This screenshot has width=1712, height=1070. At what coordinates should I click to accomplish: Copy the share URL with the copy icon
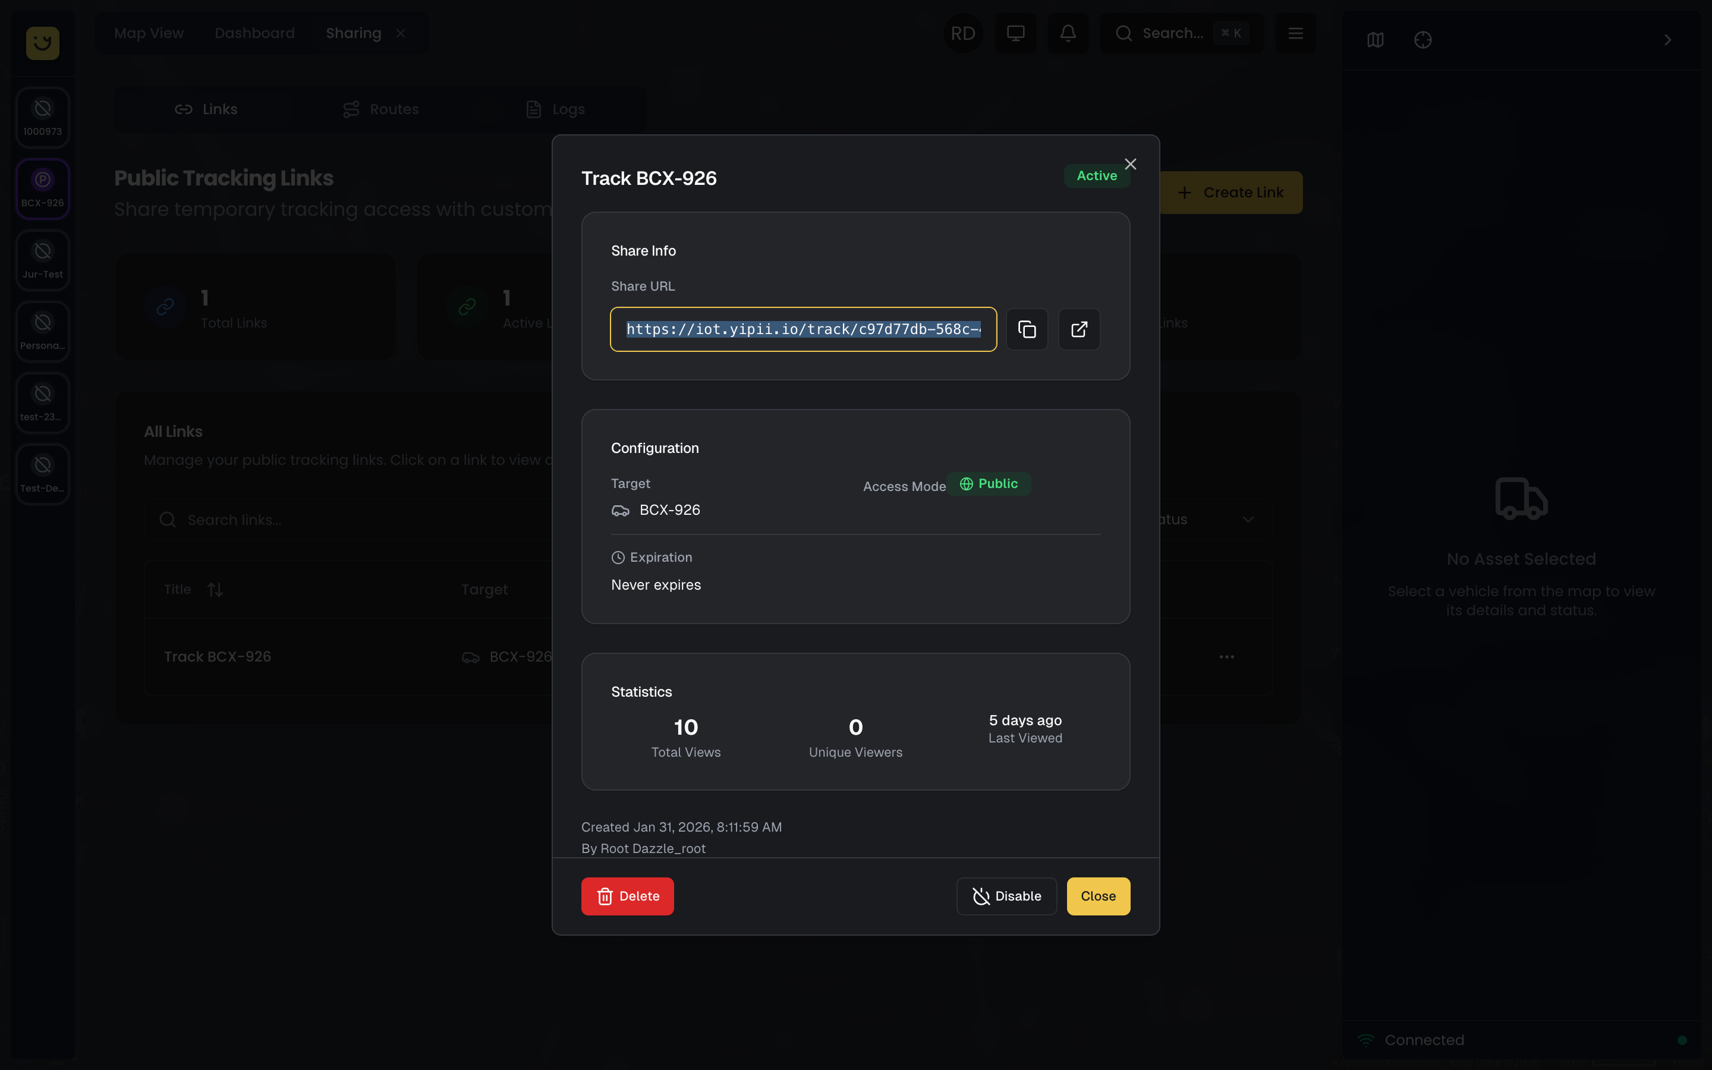point(1027,329)
